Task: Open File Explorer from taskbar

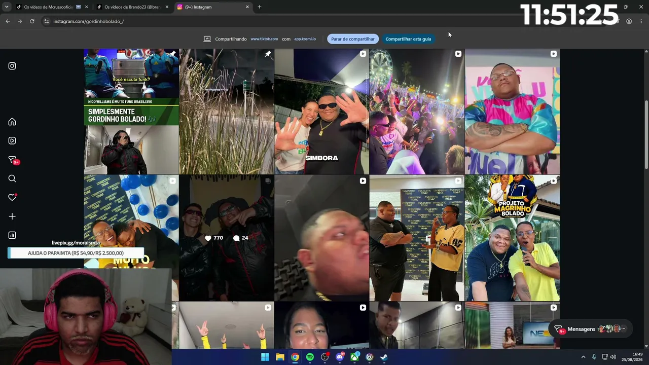Action: [280, 357]
